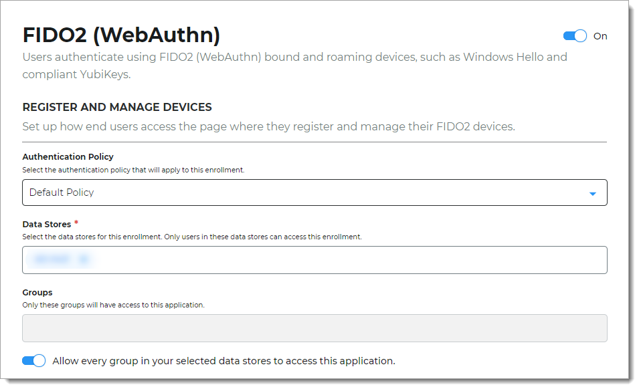Screen dimensions: 639x389
Task: Click the disabled Groups field
Action: click(314, 328)
